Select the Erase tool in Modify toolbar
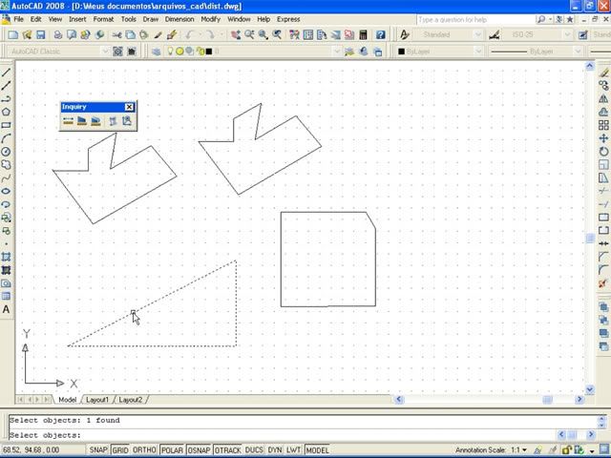 603,73
